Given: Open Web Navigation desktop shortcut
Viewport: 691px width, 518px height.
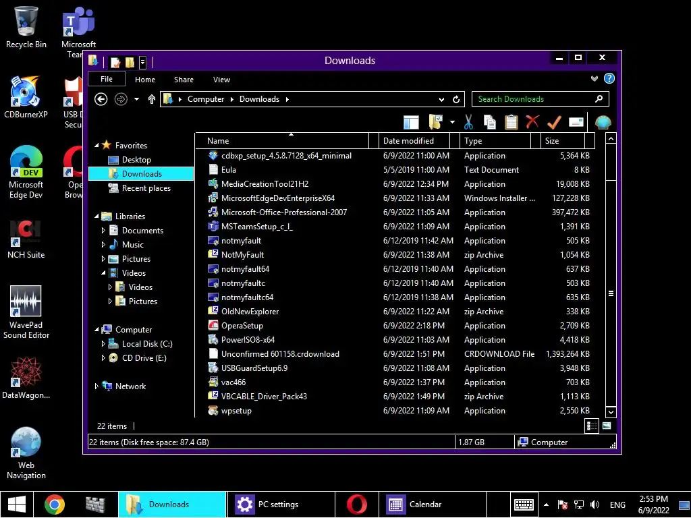Looking at the screenshot, I should [x=26, y=453].
